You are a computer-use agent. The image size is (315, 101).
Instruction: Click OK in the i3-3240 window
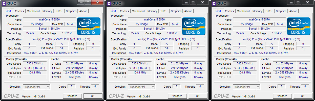coord(303,96)
